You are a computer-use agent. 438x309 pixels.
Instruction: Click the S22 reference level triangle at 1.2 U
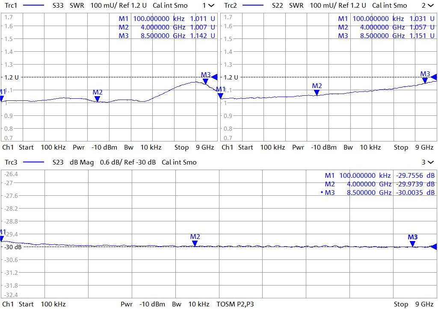pos(434,77)
